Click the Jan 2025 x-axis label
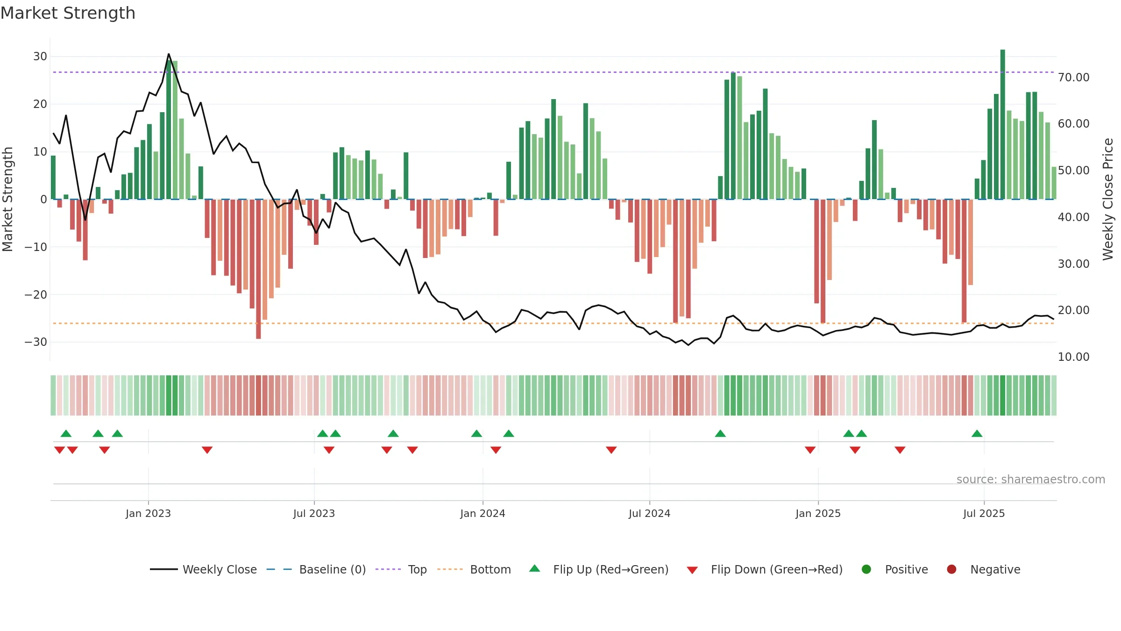1121x631 pixels. click(x=818, y=513)
